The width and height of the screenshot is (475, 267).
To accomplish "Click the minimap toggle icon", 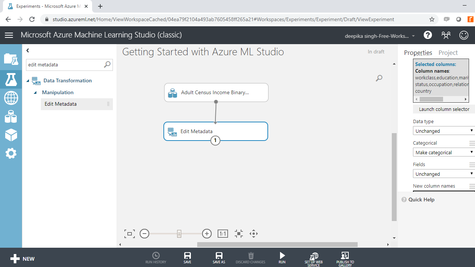I will [x=129, y=234].
